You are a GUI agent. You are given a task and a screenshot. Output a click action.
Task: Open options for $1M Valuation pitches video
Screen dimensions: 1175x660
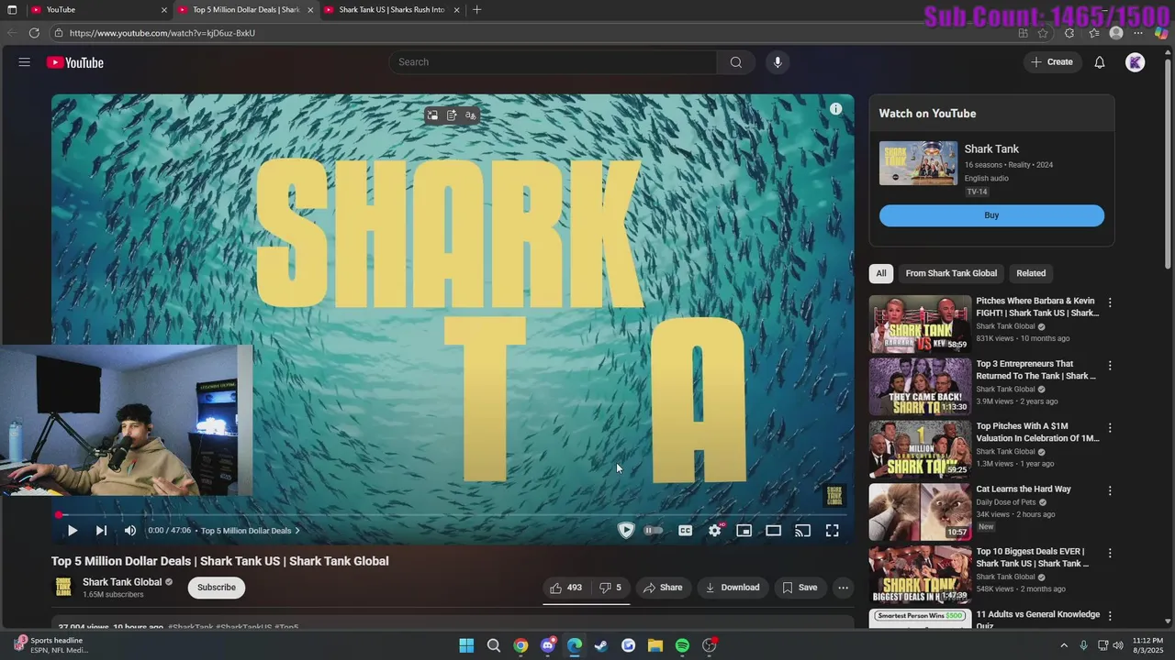click(x=1110, y=428)
